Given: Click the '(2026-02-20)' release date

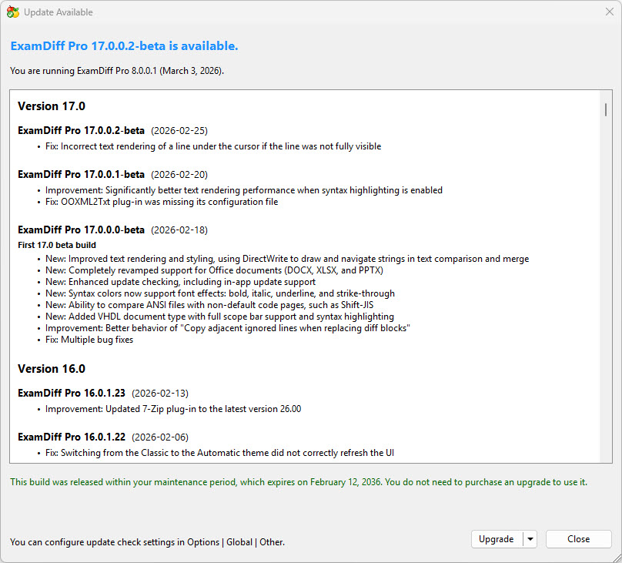Looking at the screenshot, I should click(x=179, y=175).
